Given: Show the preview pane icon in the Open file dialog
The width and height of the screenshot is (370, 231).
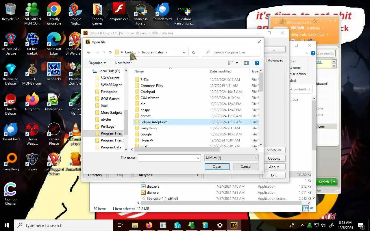Looking at the screenshot, I should coord(246,63).
